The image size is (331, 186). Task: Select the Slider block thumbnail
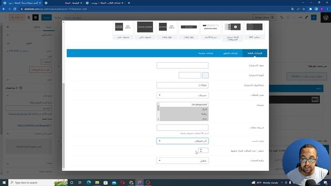pyautogui.click(x=254, y=27)
